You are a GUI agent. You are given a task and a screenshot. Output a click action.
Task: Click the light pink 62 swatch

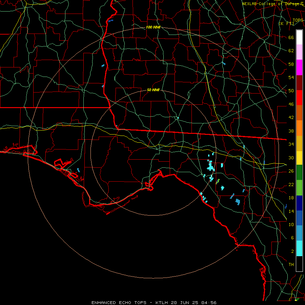(x=299, y=52)
